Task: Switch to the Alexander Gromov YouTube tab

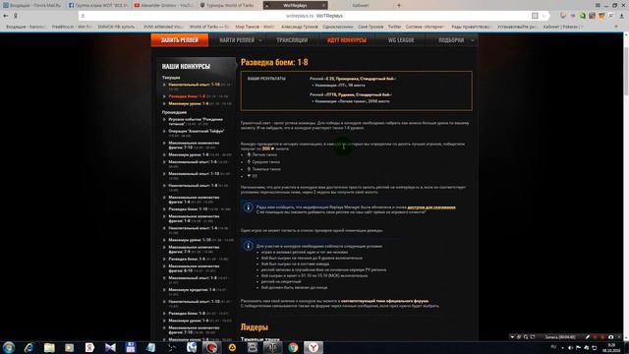Action: pyautogui.click(x=164, y=6)
